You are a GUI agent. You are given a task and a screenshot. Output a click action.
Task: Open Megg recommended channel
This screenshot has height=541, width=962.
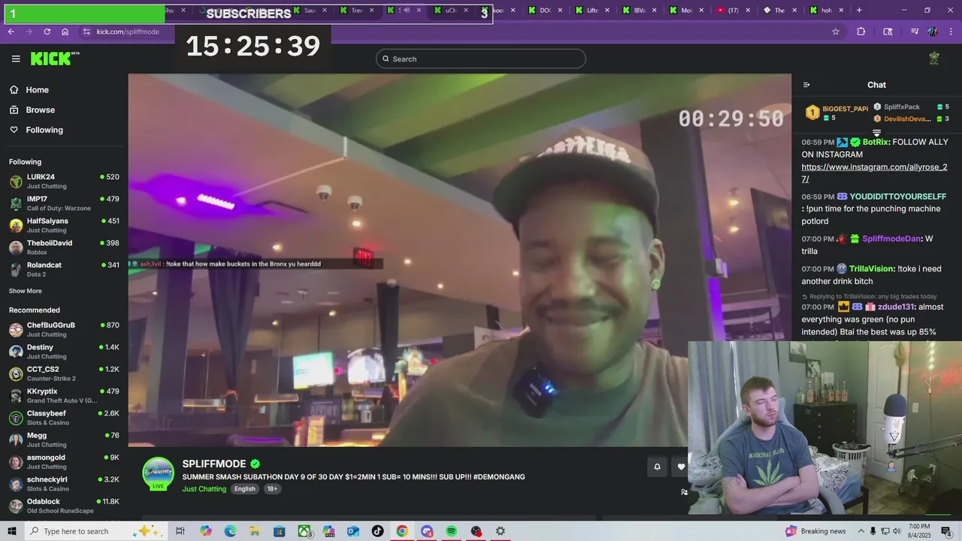[x=64, y=440]
